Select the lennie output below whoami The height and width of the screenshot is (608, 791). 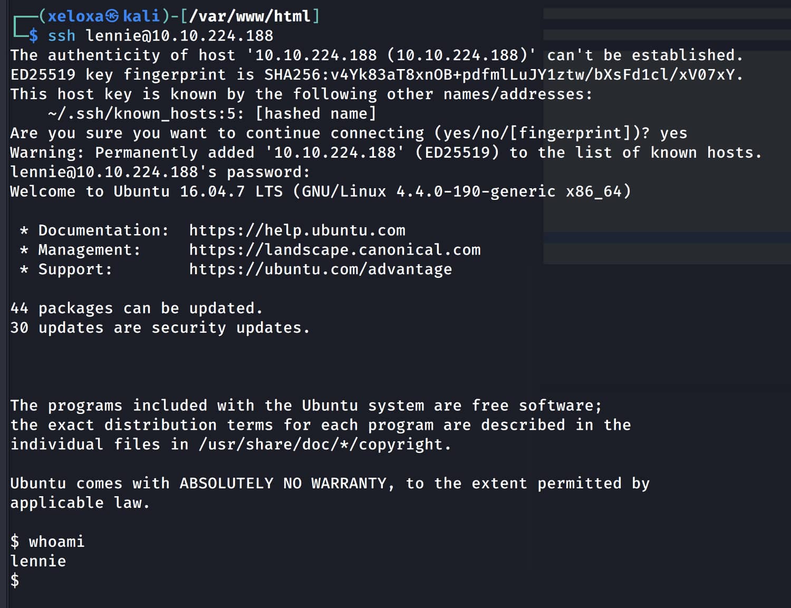click(38, 561)
